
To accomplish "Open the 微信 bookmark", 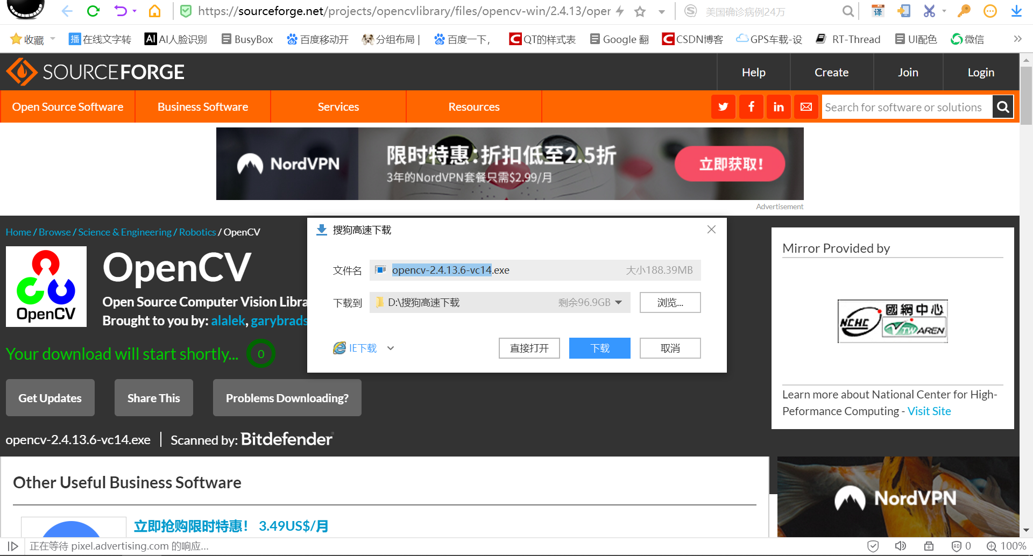I will point(967,39).
